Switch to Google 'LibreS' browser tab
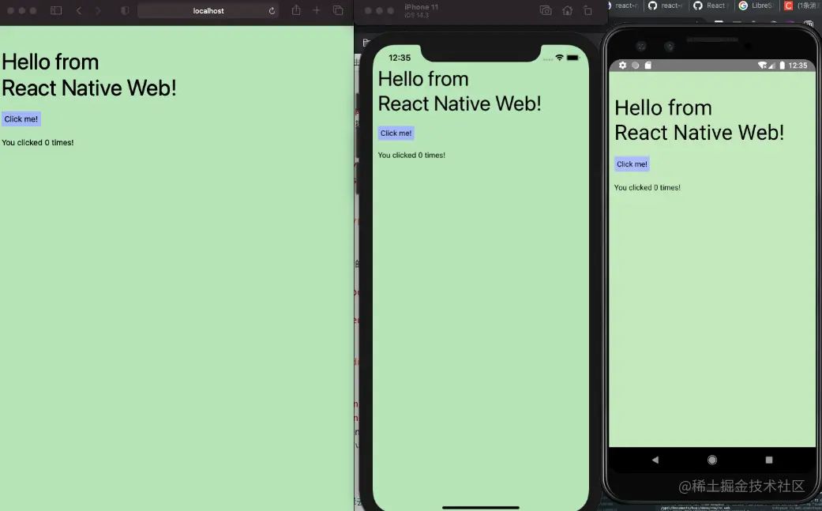This screenshot has width=822, height=511. point(756,6)
